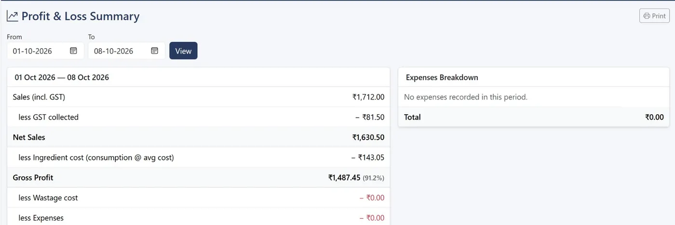Click the Sales (incl. GST) row label
The height and width of the screenshot is (225, 675).
tap(39, 97)
